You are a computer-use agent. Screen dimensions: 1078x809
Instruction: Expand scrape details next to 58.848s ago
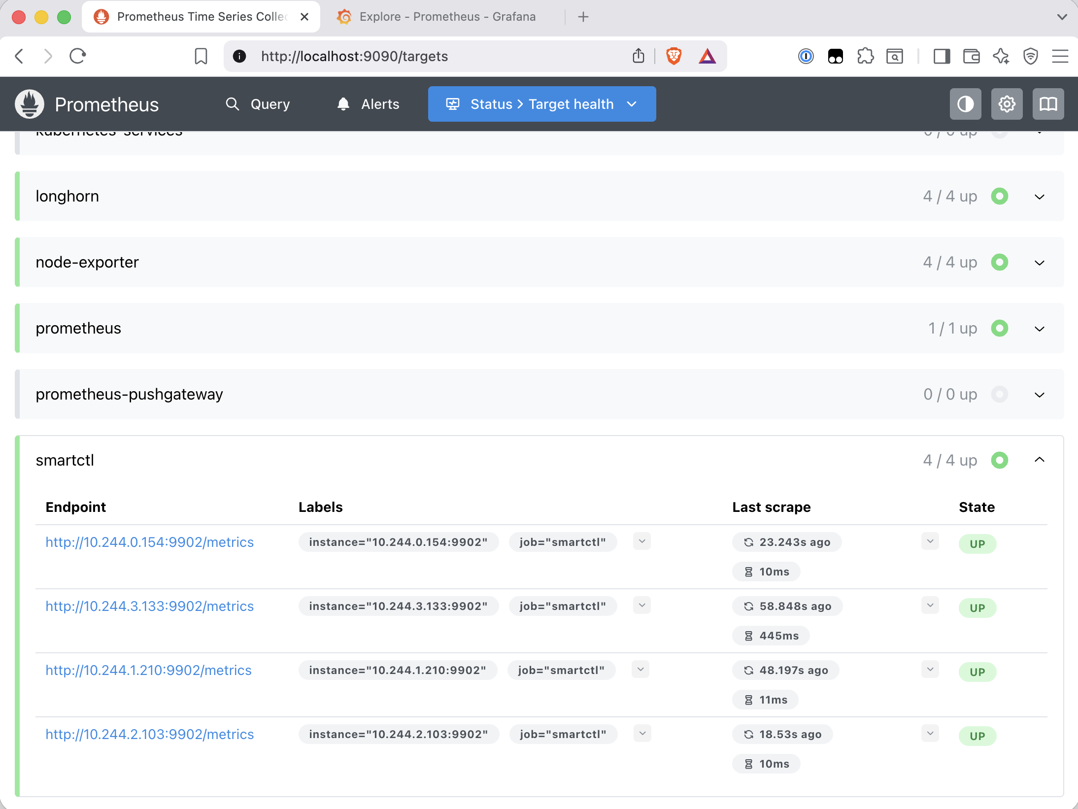point(930,606)
